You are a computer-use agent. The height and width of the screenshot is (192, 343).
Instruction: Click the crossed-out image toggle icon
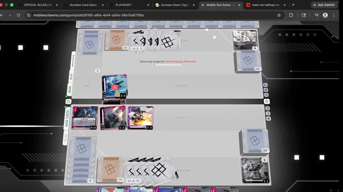pos(266,90)
